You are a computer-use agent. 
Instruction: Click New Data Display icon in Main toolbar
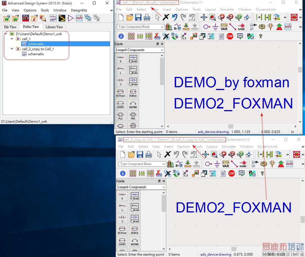pos(79,18)
